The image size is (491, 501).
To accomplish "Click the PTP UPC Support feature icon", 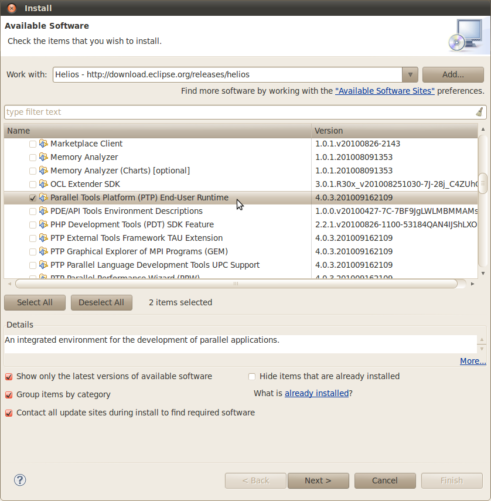I will coord(43,265).
